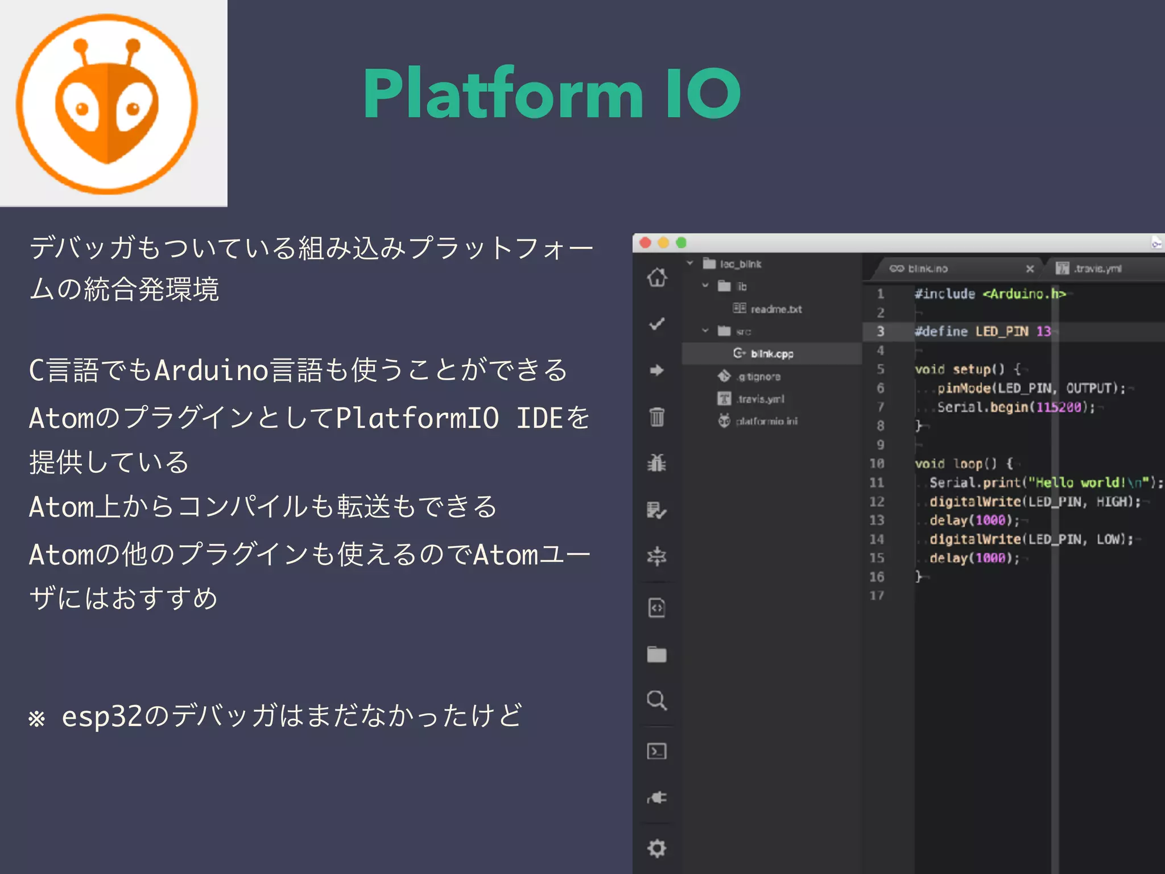
Task: Open Serial Monitor plug icon
Action: (x=657, y=798)
